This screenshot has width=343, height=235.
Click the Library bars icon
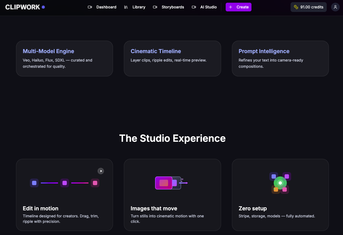point(126,7)
